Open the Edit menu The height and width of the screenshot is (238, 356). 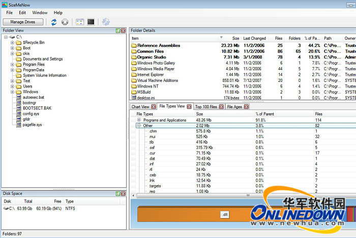click(x=22, y=13)
